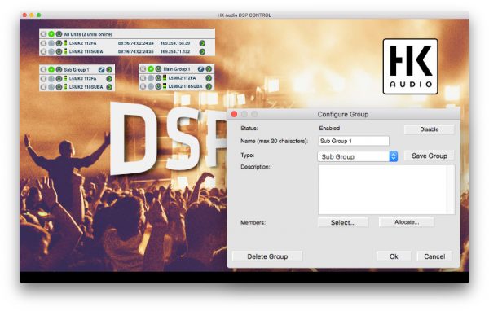Click green arrow icon on All Units LSMK2 118SUBA row

(x=202, y=51)
